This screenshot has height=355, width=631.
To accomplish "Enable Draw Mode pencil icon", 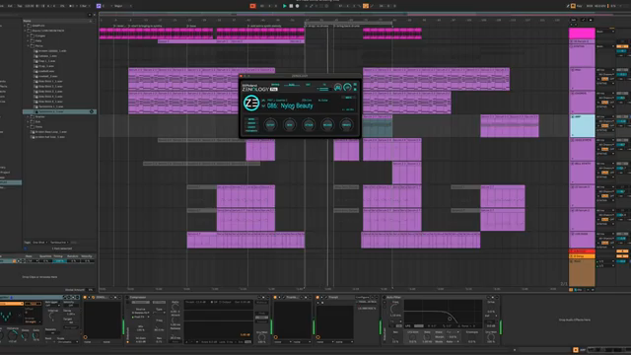I will point(568,6).
